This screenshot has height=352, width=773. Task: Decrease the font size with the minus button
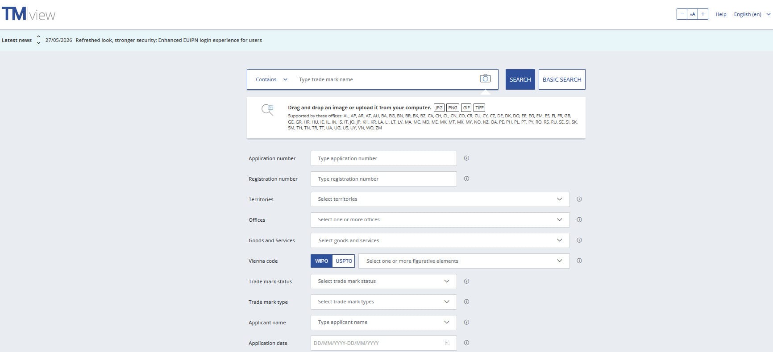click(x=682, y=14)
